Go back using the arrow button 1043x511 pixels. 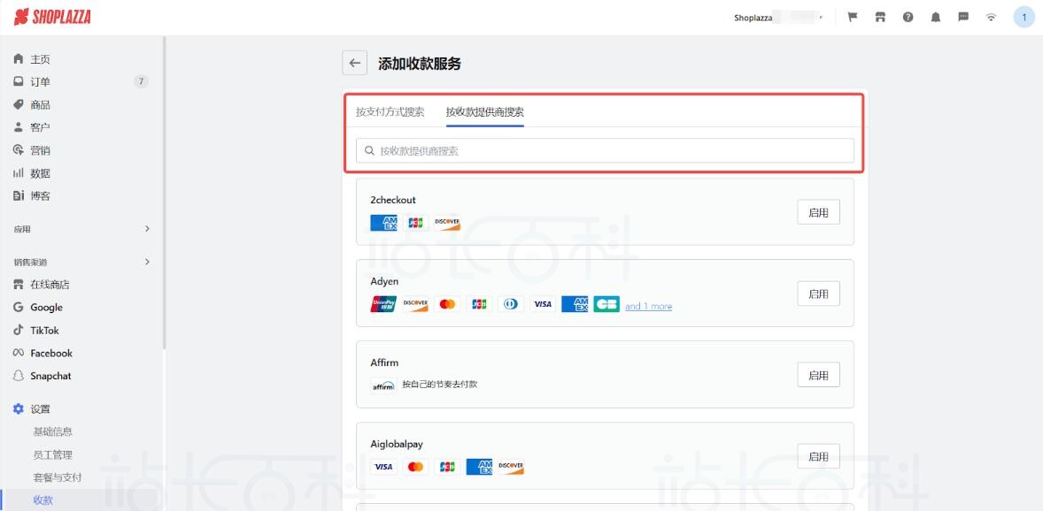click(x=354, y=63)
